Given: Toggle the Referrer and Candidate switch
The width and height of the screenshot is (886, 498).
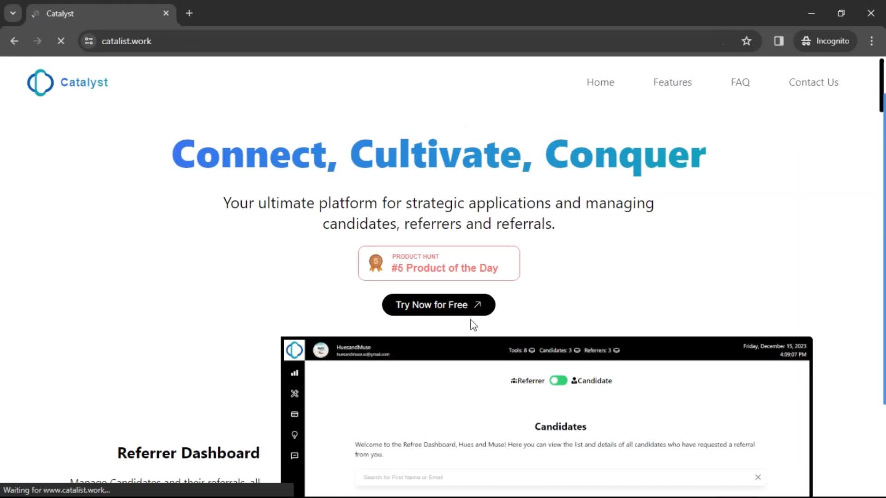Looking at the screenshot, I should [557, 380].
